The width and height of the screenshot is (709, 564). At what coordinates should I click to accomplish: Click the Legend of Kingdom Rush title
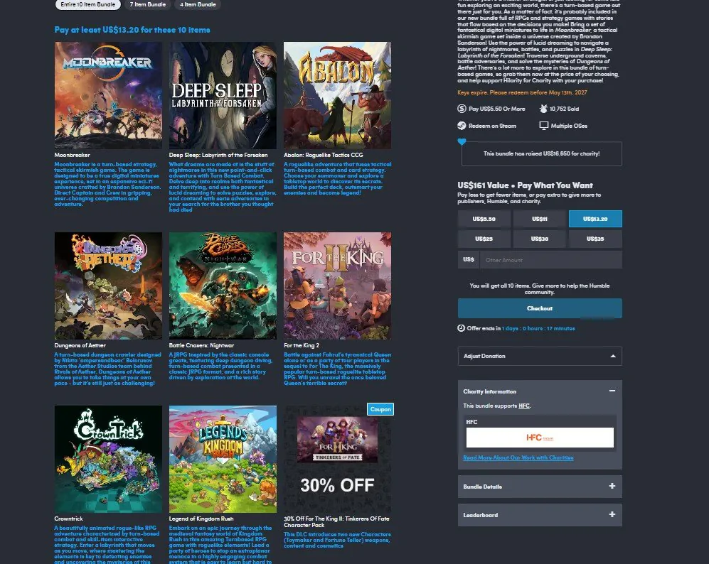pos(201,519)
